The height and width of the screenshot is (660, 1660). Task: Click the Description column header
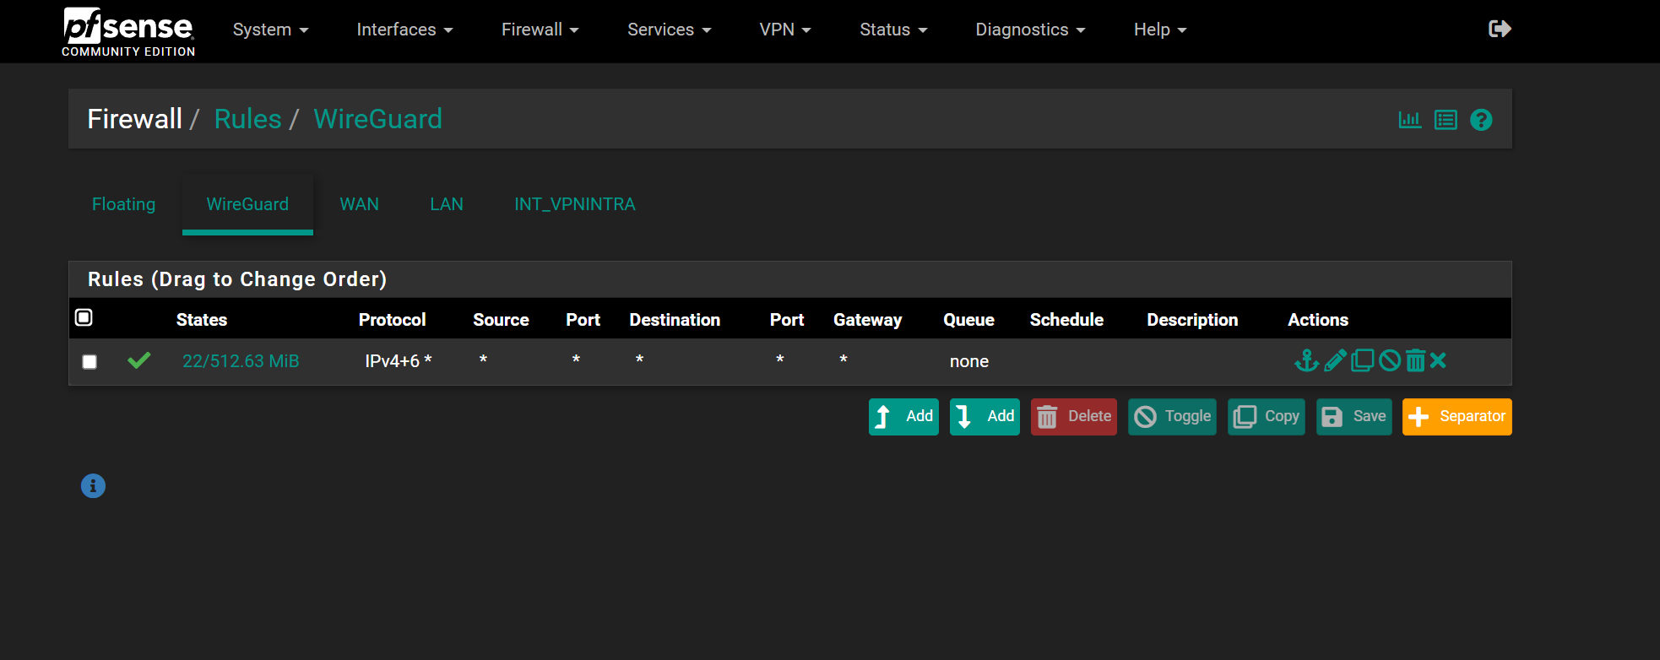tap(1192, 320)
